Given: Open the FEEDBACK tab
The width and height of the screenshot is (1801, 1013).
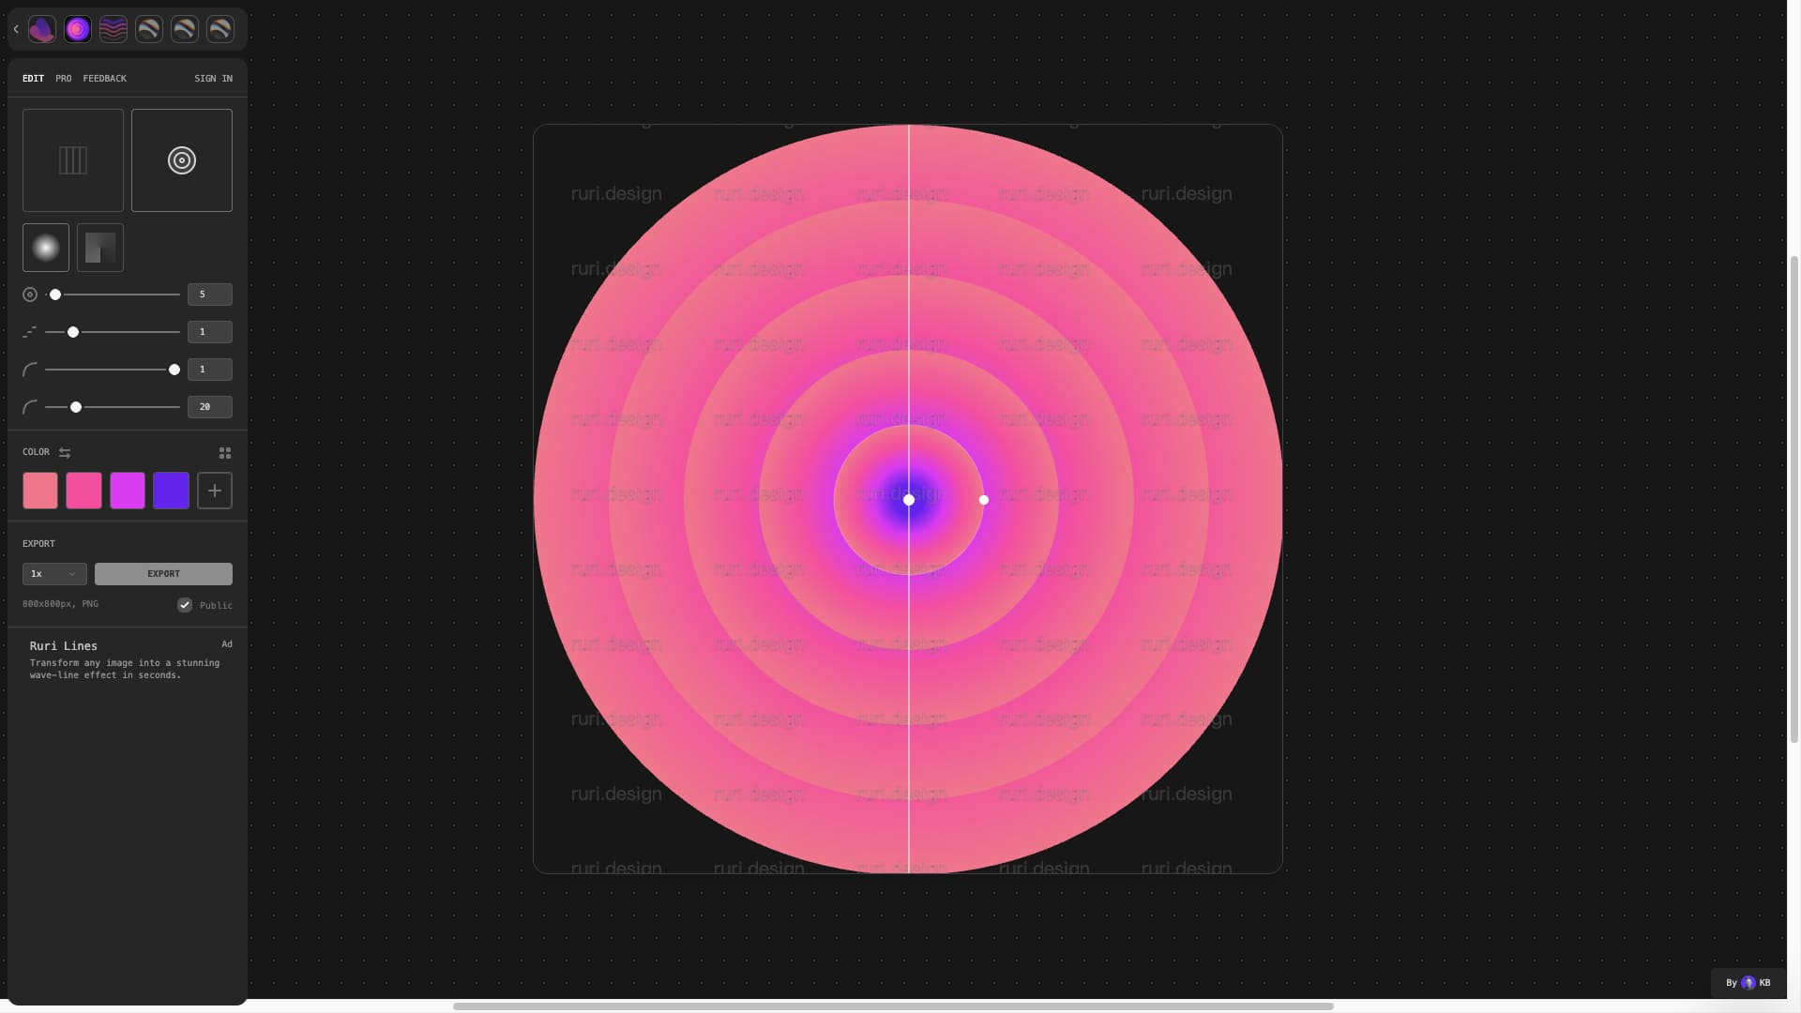Looking at the screenshot, I should [x=104, y=79].
